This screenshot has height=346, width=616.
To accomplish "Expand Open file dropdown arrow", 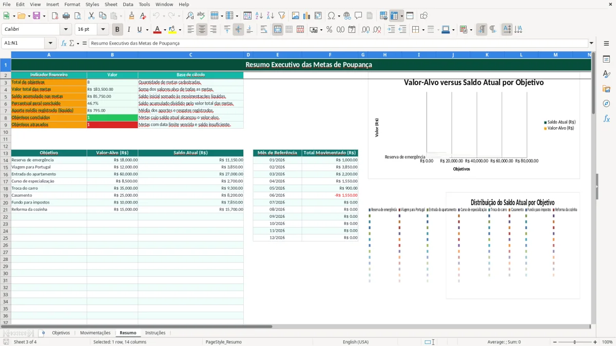I will click(x=29, y=16).
